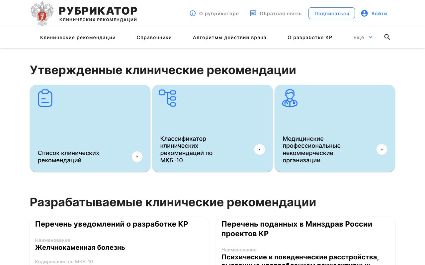Open 'Клинические рекомендации' menu item

pyautogui.click(x=78, y=37)
